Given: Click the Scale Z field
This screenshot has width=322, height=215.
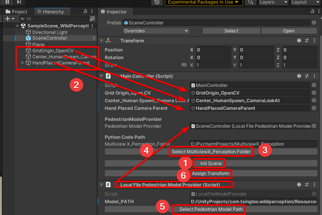Looking at the screenshot, I should click(300, 65).
